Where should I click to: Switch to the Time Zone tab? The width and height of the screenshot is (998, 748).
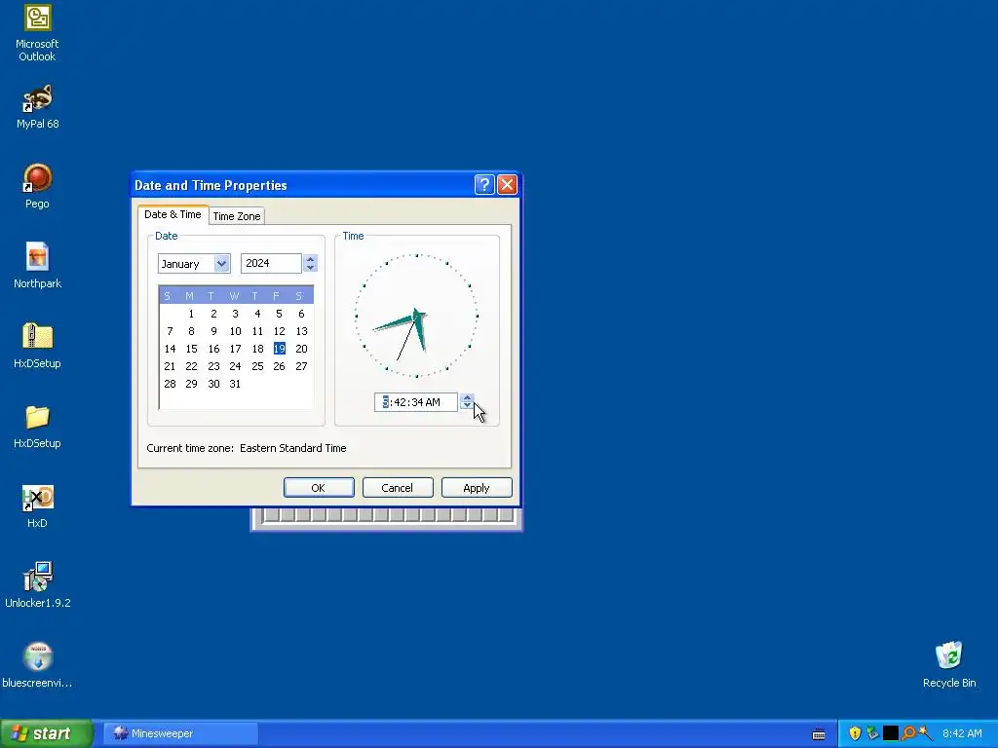pos(237,216)
